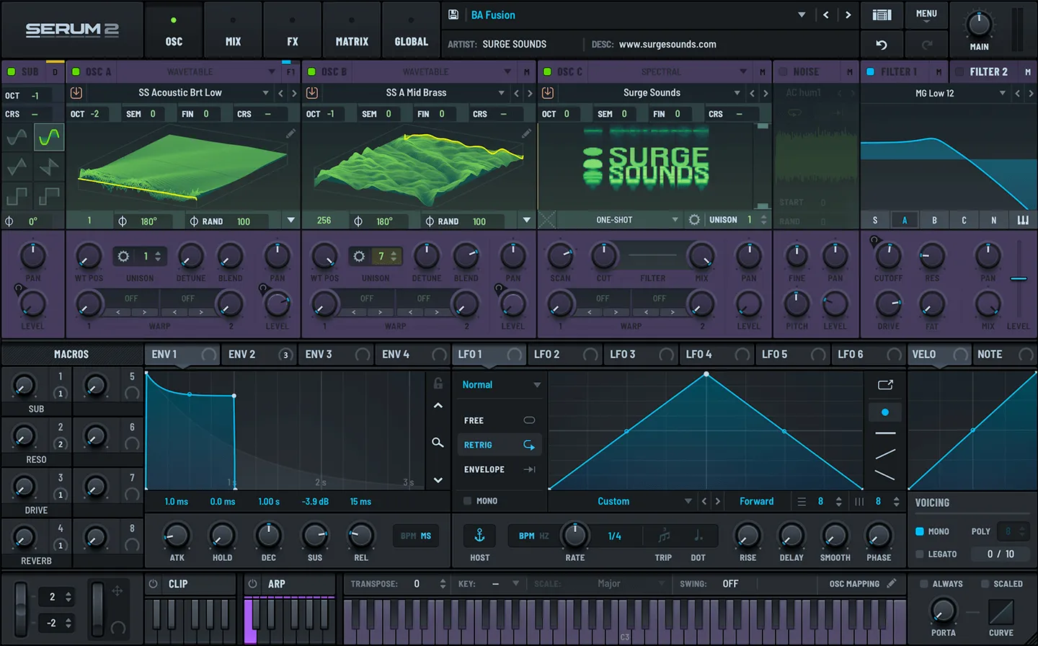Screen dimensions: 1038x646
Task: Toggle OSC A on or off
Action: coord(76,71)
